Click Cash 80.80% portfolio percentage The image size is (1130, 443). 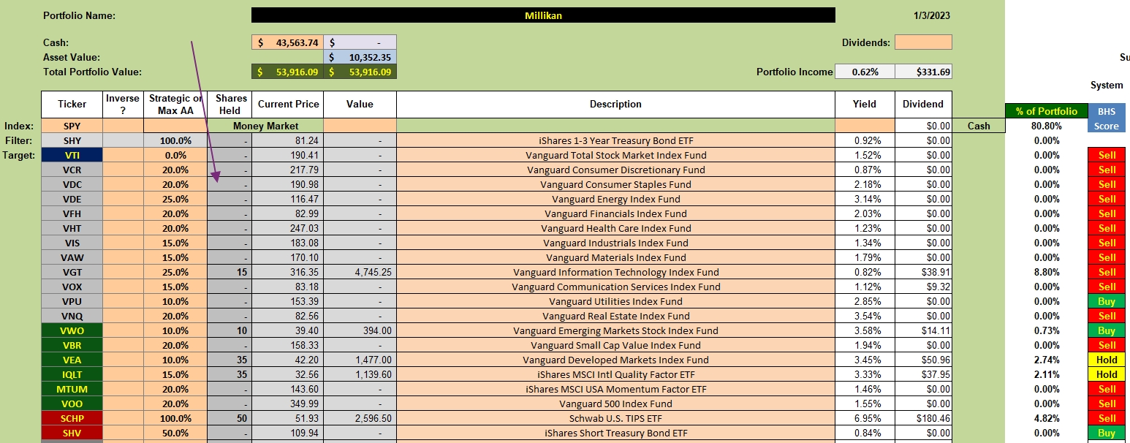tap(1047, 126)
